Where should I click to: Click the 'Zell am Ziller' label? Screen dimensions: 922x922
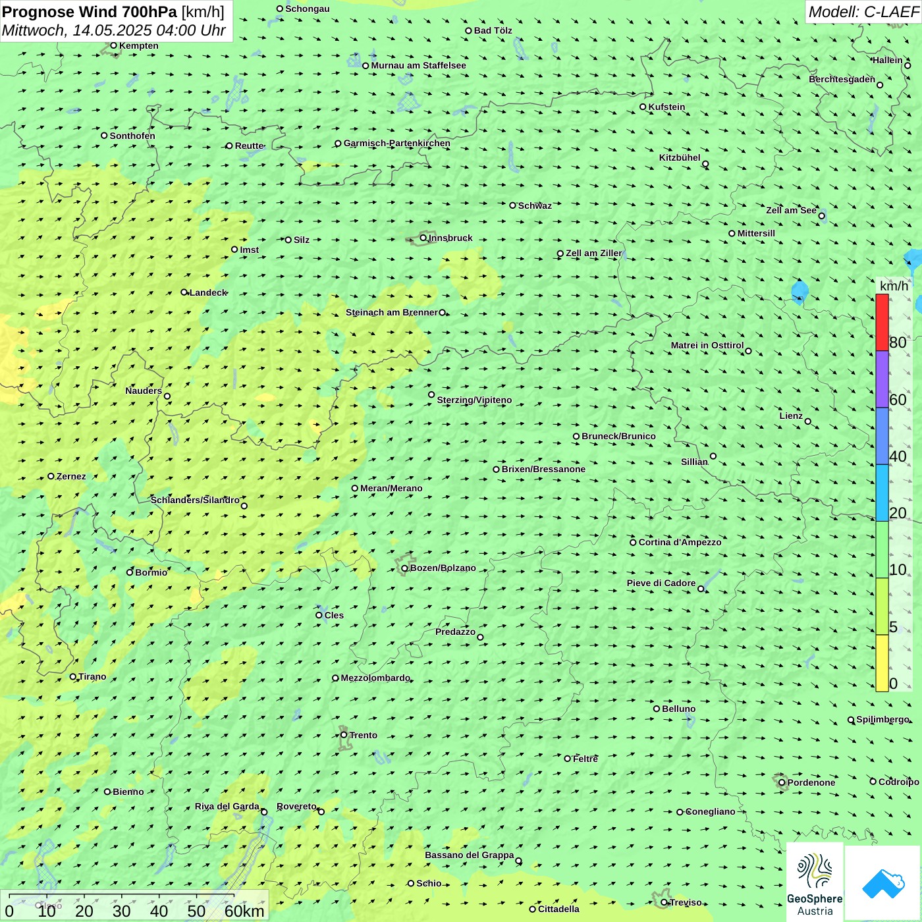tap(594, 253)
